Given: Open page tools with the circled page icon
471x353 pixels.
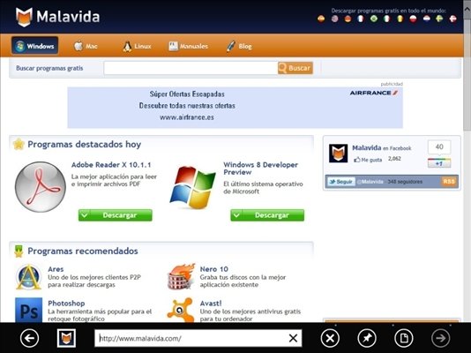Looking at the screenshot, I should [404, 338].
